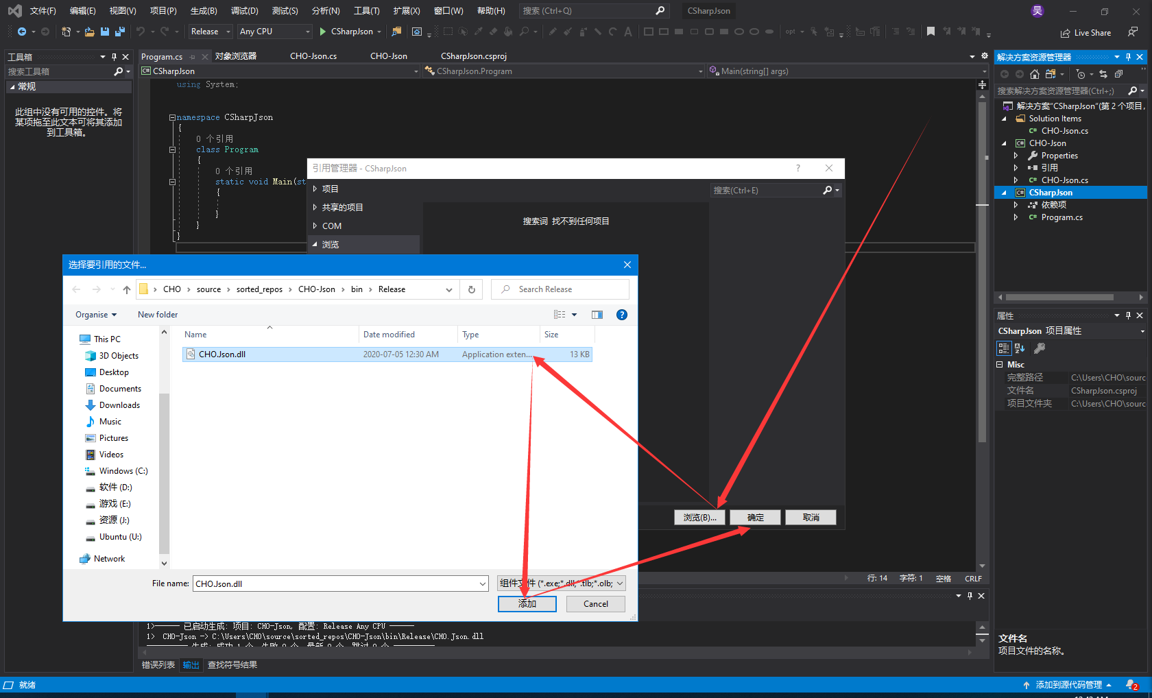Click the Switch Views icon in Solution Explorer
The width and height of the screenshot is (1152, 698).
click(1051, 74)
